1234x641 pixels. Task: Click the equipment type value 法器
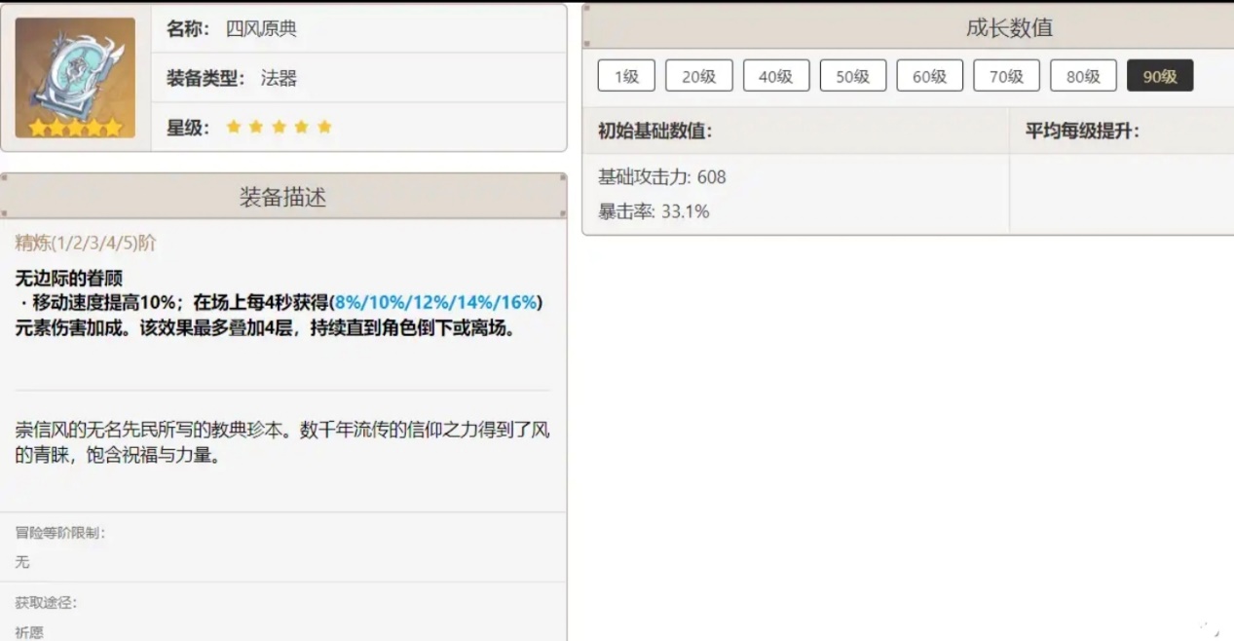coord(279,78)
